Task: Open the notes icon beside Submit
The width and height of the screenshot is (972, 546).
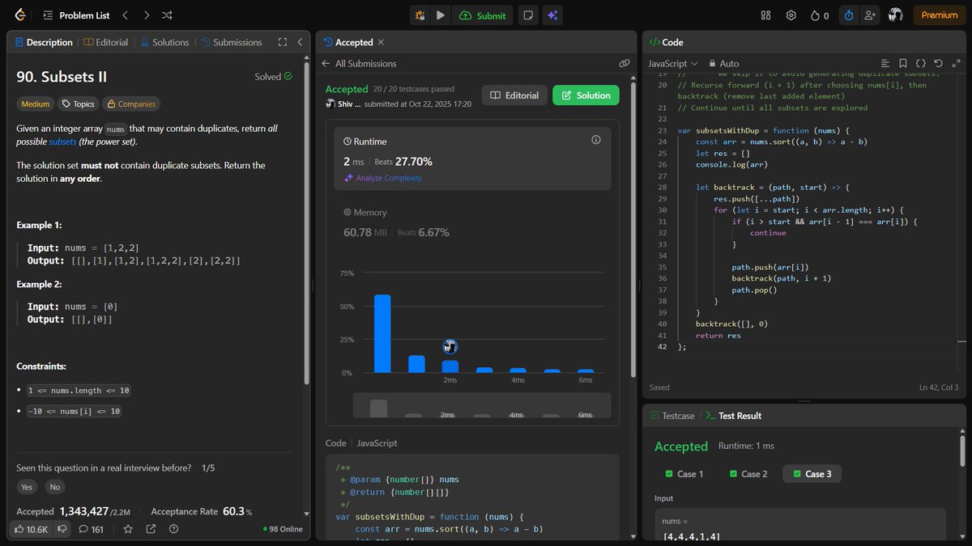Action: 528,15
